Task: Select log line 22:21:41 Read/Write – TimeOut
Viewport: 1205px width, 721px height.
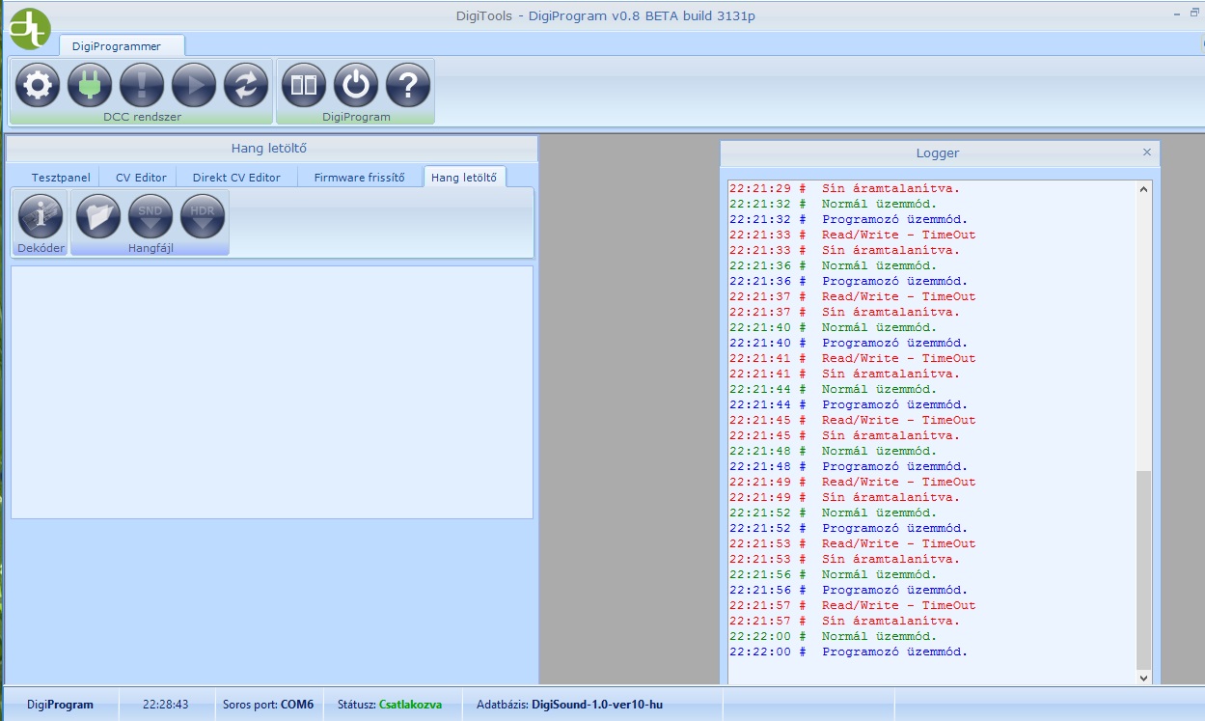Action: (x=852, y=358)
